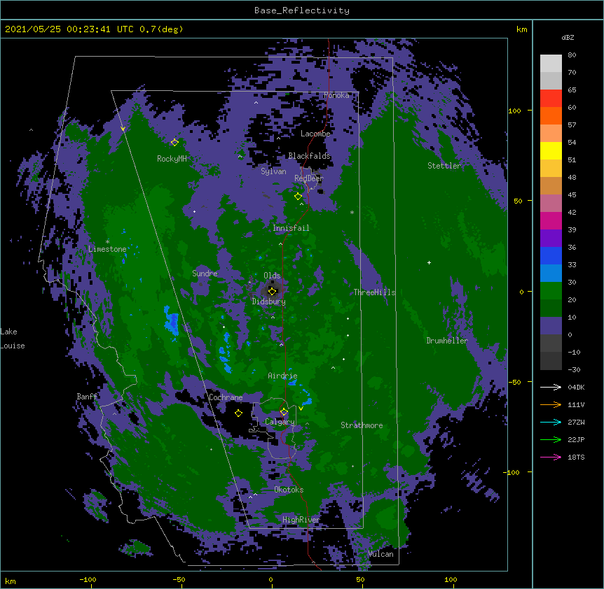Click the Blackfalds city label
Screen dimensions: 604x589
[x=309, y=156]
